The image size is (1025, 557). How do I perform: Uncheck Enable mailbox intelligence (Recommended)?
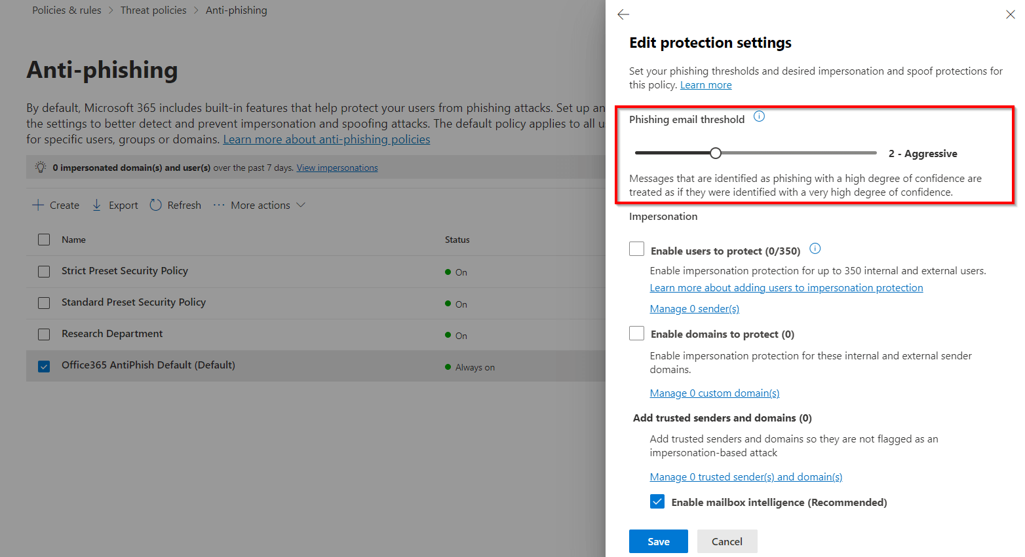point(657,501)
